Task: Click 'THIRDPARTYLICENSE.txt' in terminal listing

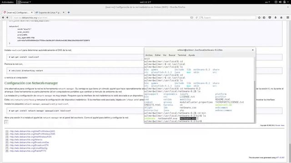Action: tap(229, 102)
